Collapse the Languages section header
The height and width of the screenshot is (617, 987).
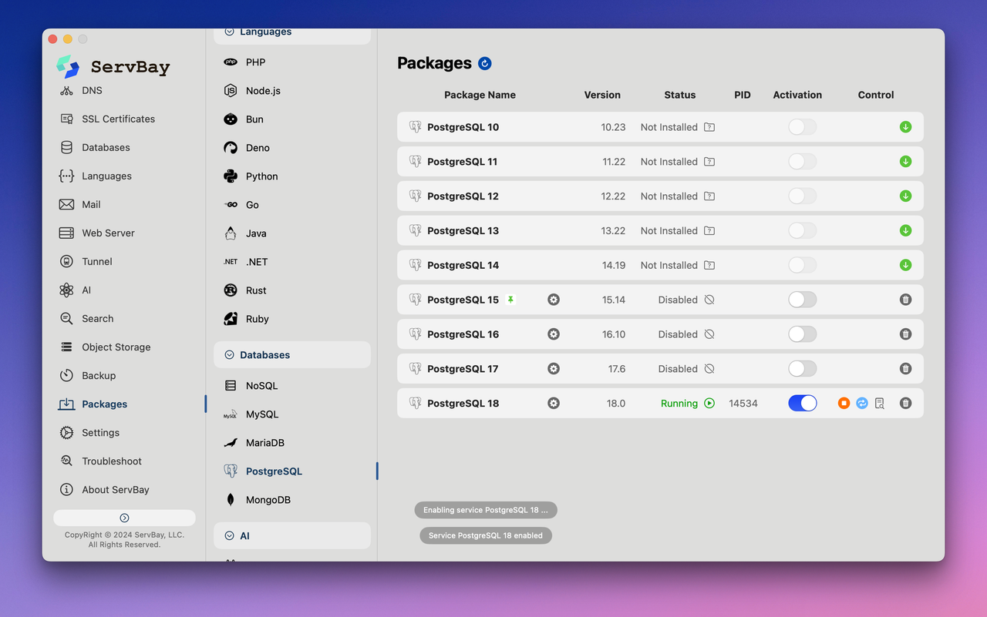(x=229, y=32)
